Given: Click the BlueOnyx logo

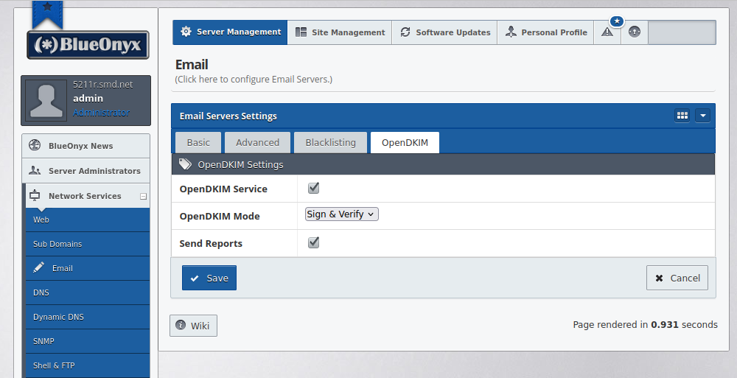Looking at the screenshot, I should tap(88, 45).
